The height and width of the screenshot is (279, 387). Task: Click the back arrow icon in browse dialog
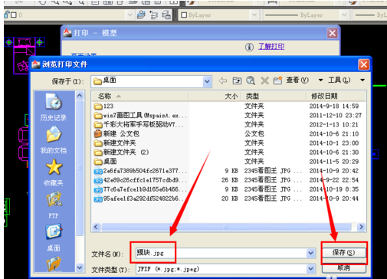point(223,81)
